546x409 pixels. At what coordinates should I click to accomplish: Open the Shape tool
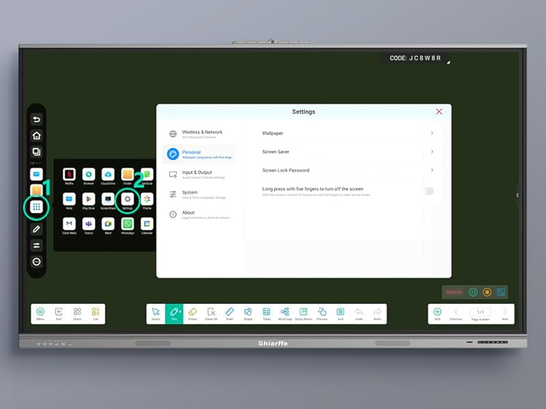point(248,314)
